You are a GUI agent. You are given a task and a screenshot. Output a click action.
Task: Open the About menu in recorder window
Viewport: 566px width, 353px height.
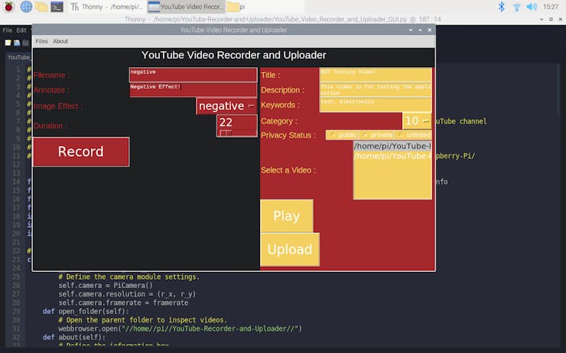(60, 41)
